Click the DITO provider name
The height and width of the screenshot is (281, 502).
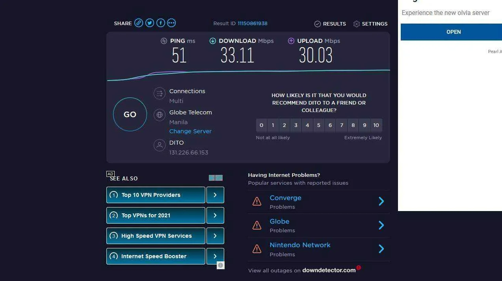point(177,143)
